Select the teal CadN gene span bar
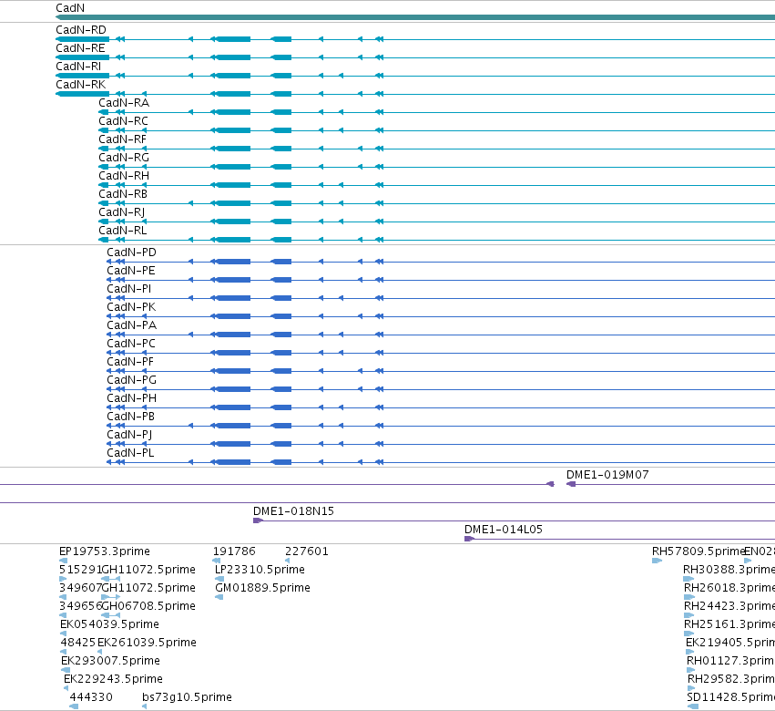 [415, 17]
